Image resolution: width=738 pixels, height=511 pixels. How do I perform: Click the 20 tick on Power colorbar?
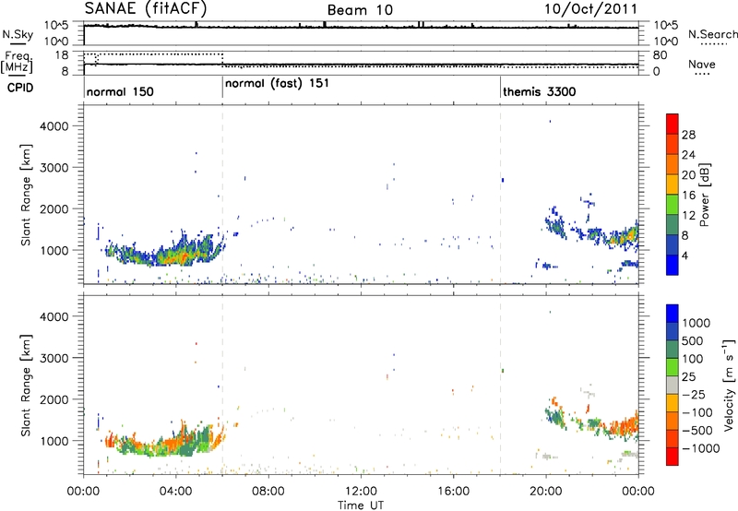click(688, 175)
